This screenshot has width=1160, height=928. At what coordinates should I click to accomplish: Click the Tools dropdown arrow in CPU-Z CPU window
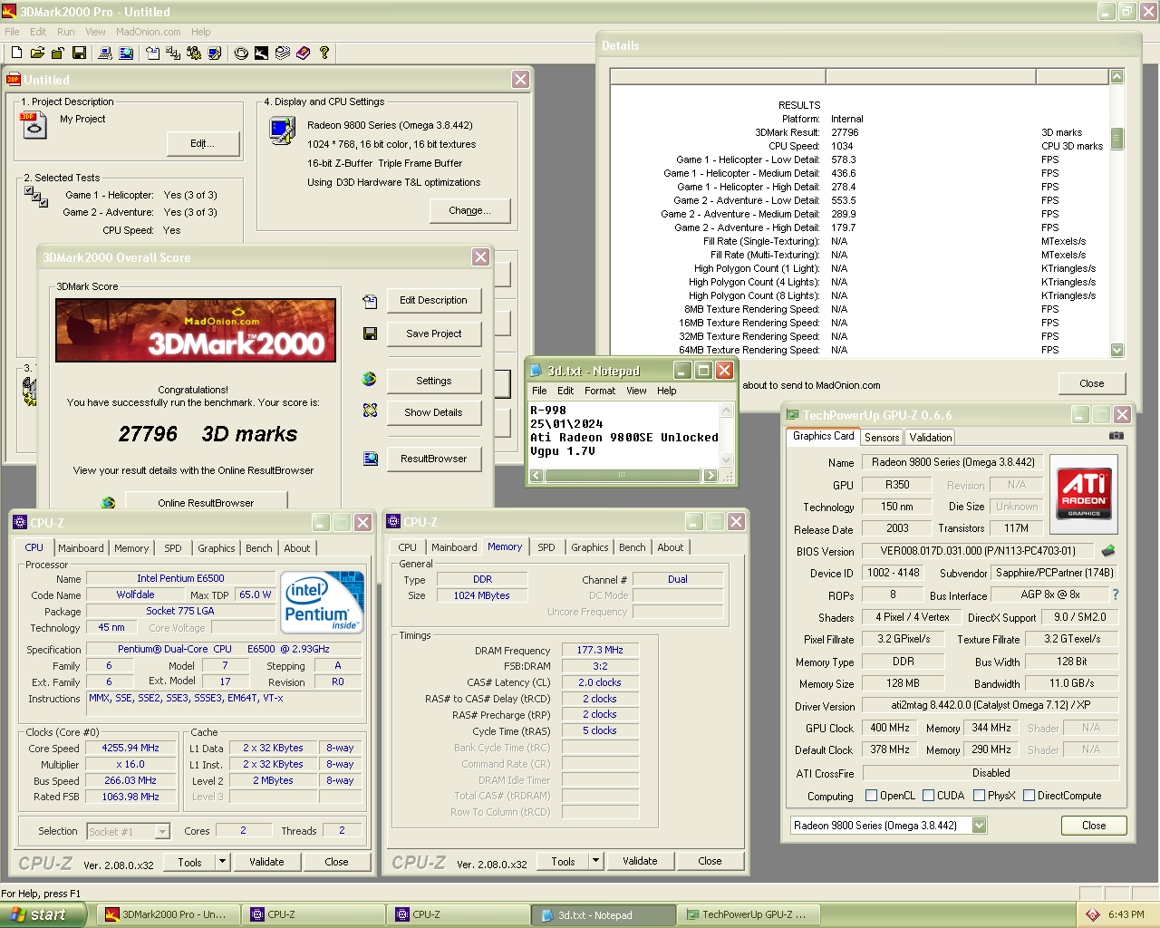[x=222, y=862]
